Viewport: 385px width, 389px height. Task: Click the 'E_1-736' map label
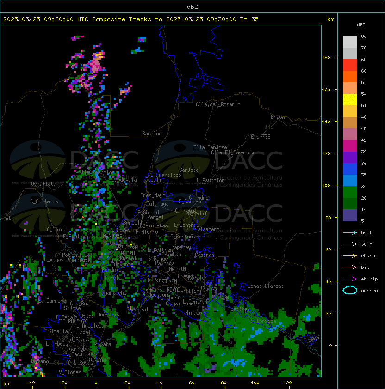261,137
